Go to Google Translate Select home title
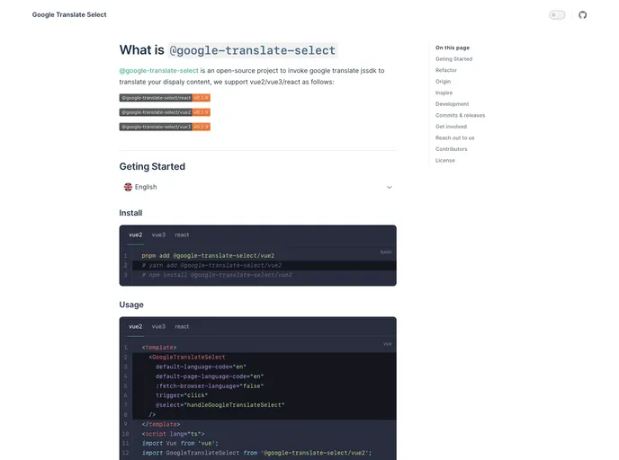 coord(69,15)
